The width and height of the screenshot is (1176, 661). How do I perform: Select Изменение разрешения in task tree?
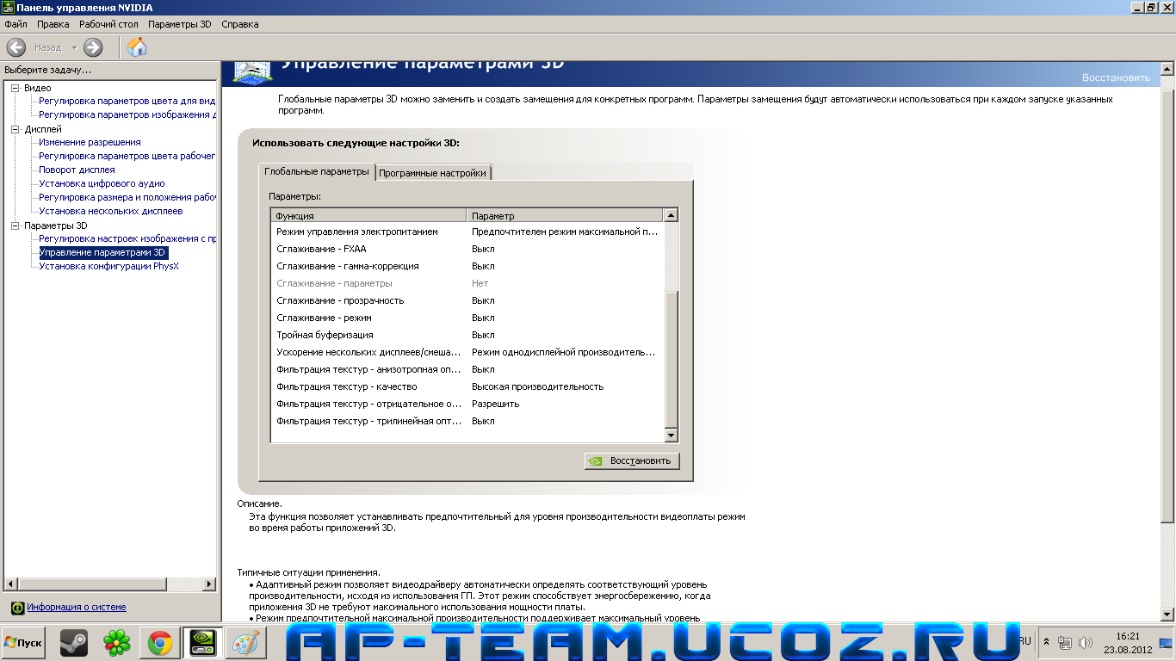[90, 142]
